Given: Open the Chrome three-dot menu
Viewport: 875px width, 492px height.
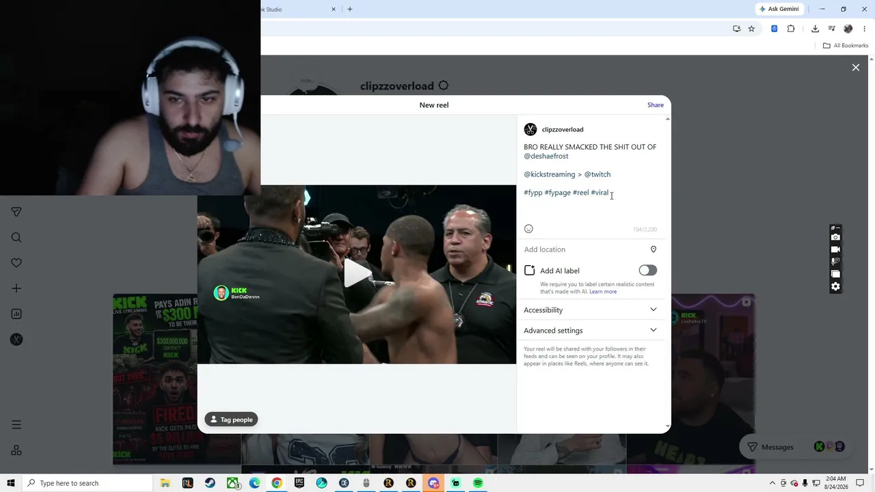Looking at the screenshot, I should 865,29.
